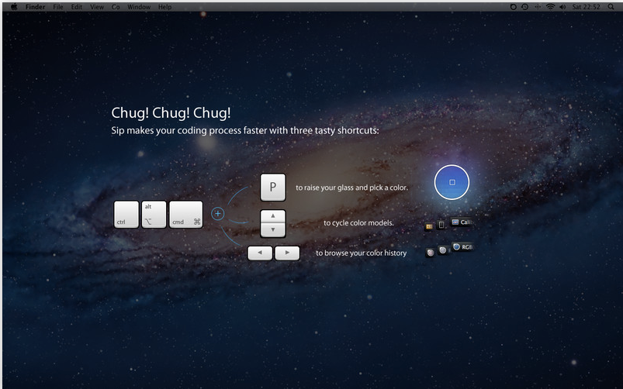This screenshot has width=623, height=389.
Task: Pick the pink color history swatch
Action: click(x=431, y=253)
